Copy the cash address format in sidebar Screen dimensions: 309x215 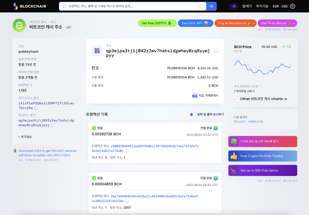52,125
